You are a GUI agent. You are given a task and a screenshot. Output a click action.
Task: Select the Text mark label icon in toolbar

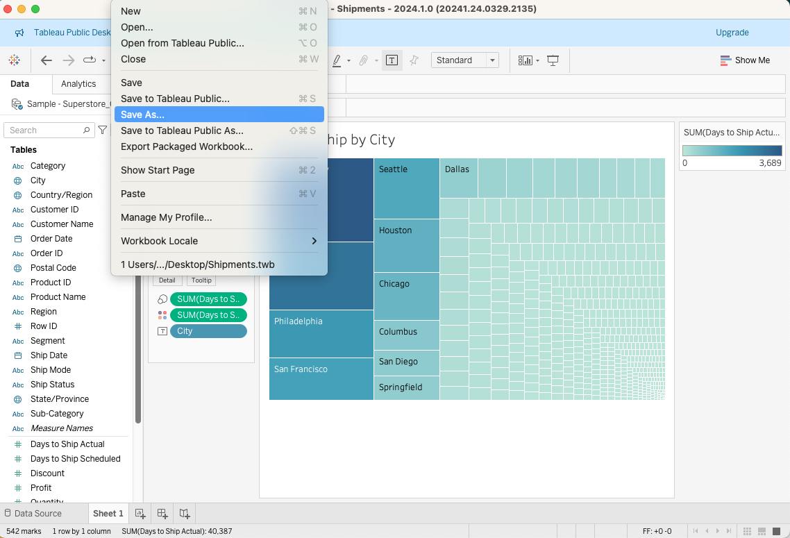pyautogui.click(x=392, y=60)
